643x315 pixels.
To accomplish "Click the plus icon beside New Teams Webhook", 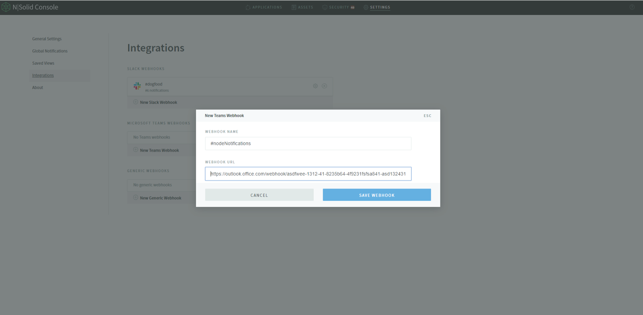I will (135, 150).
